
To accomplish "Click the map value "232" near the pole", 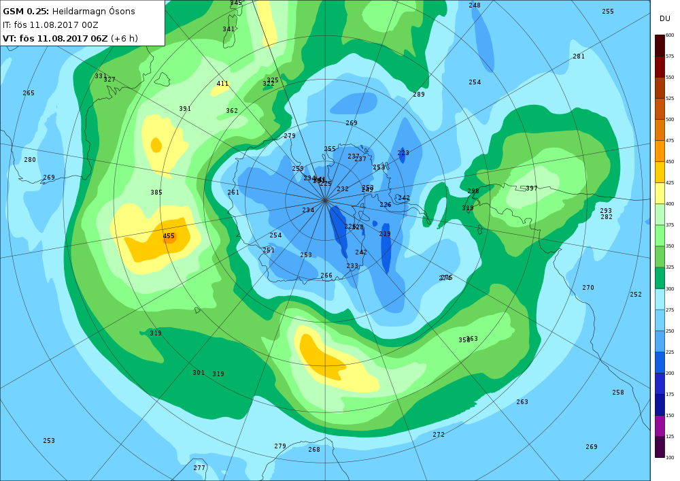I will tap(343, 189).
